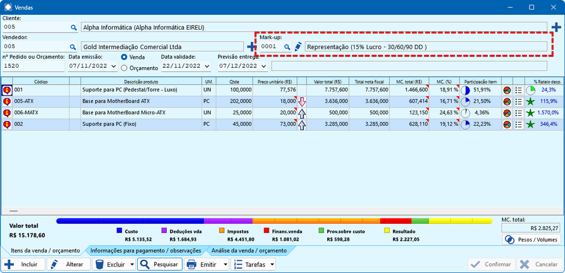Click the Alterar button
Screen dimensions: 565x273
pos(68,265)
